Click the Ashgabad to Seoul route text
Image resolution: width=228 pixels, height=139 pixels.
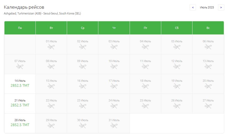point(42,13)
